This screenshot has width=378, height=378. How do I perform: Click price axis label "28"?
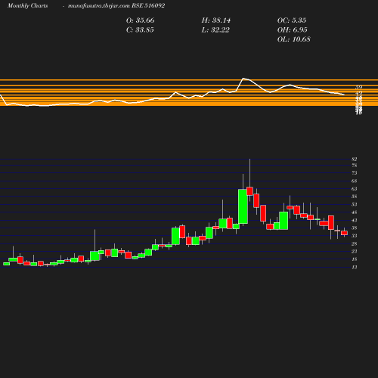355,244
